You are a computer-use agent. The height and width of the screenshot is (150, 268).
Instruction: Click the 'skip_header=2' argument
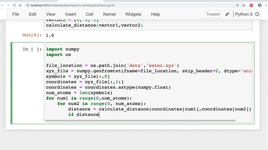(200, 71)
